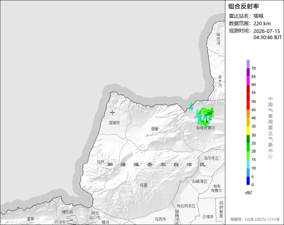Click the 乌尔禾区 district label
Screen dimensions: 284x225
click(212, 158)
